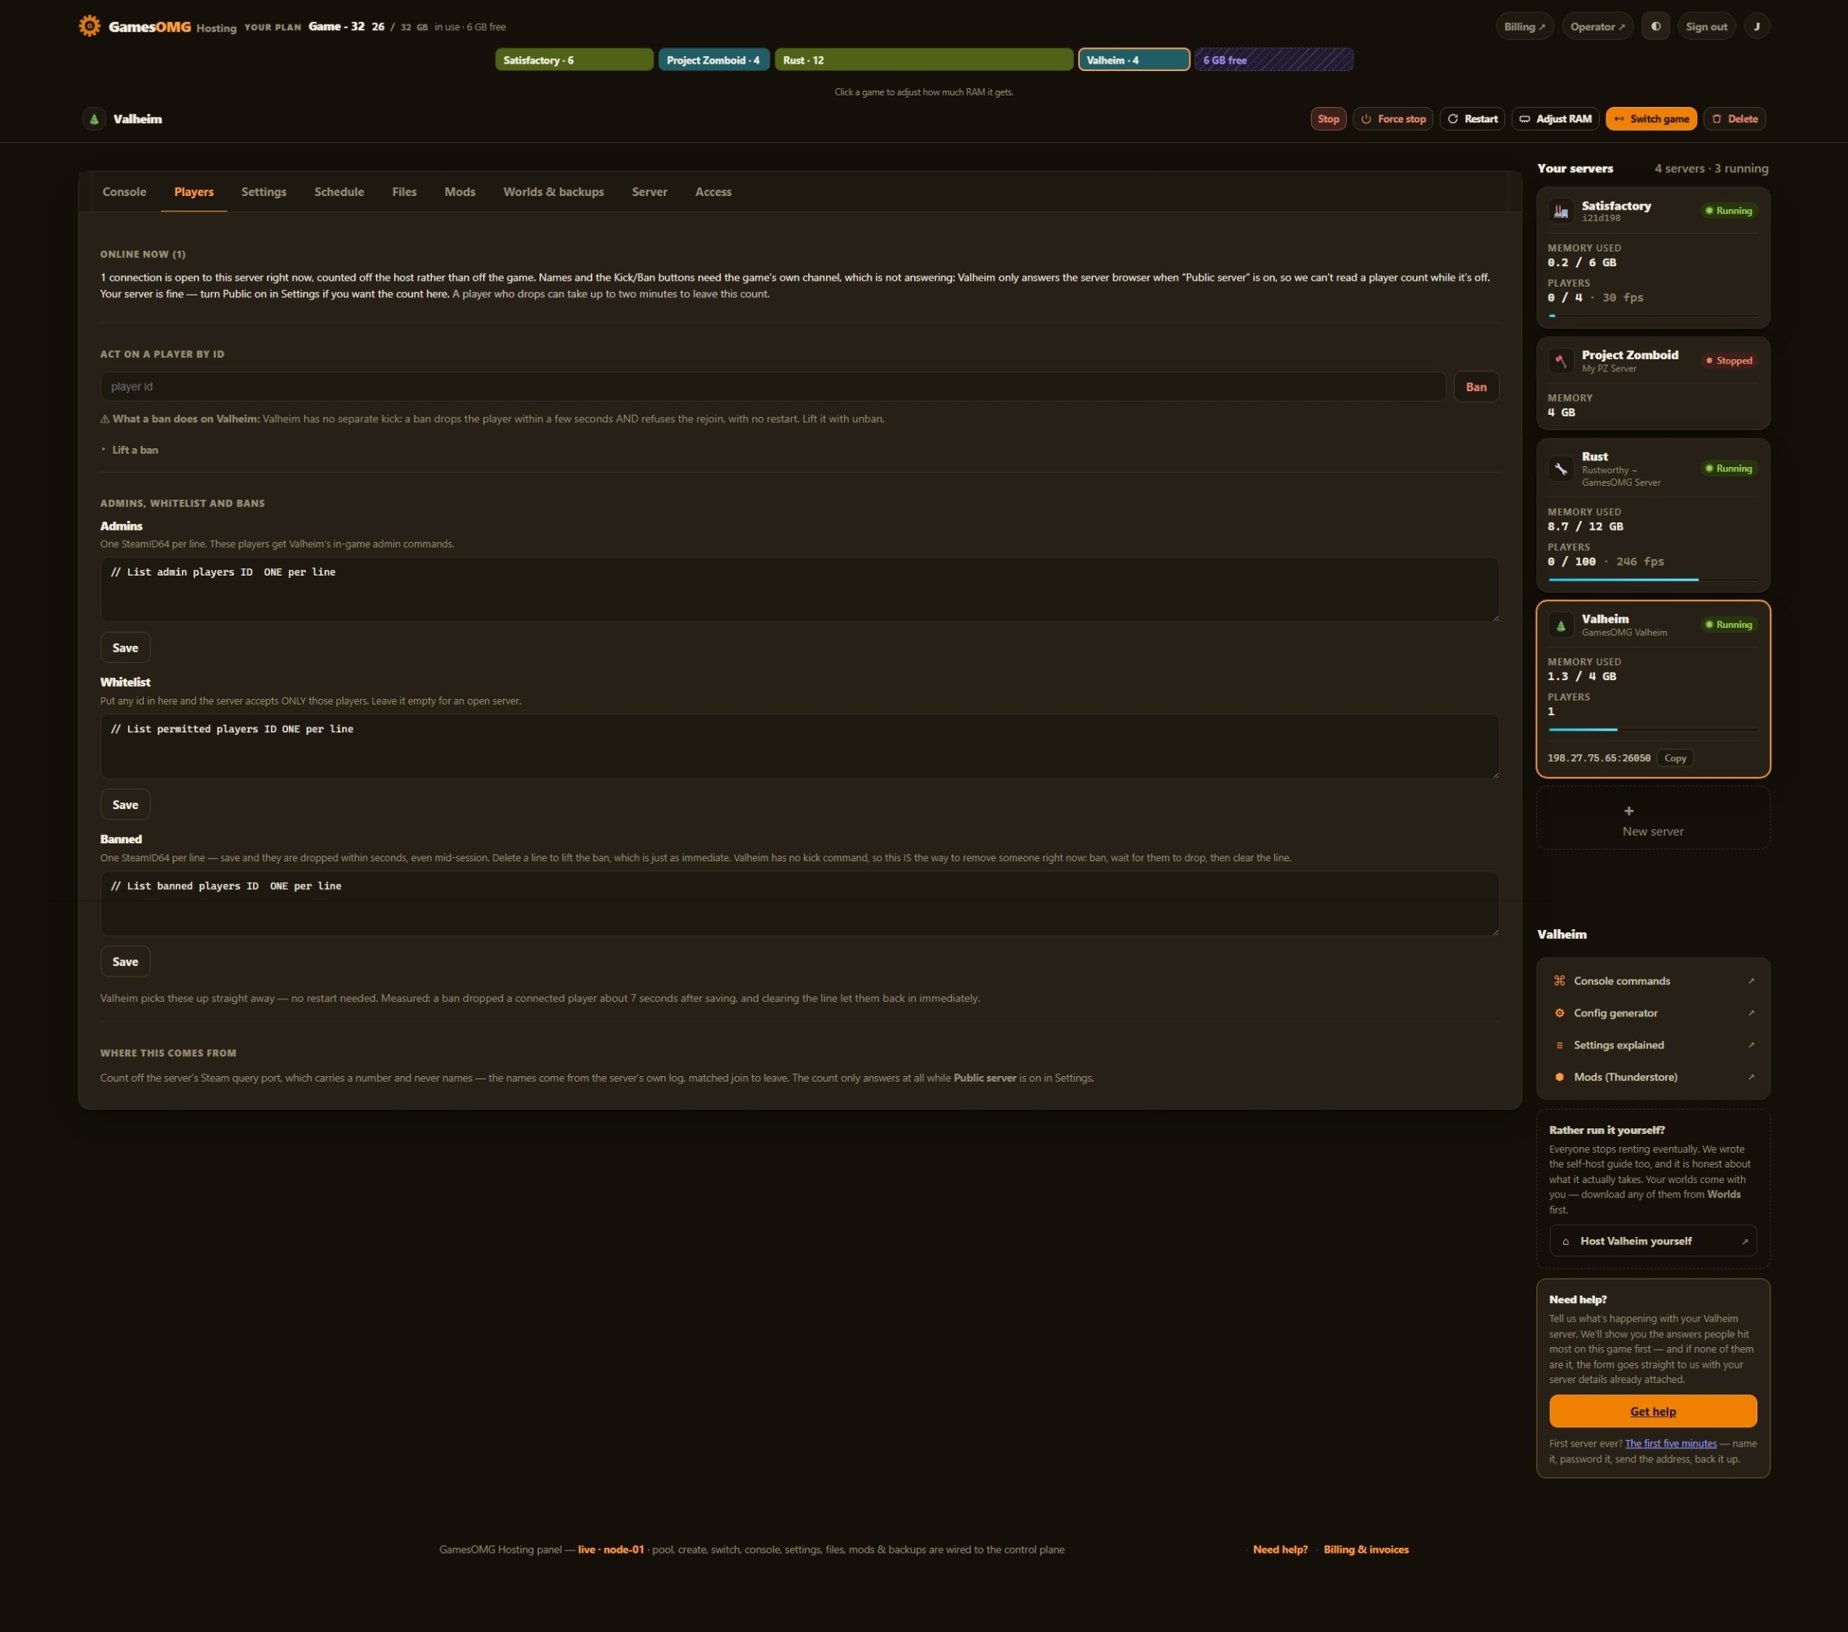
Task: Open the J user avatar
Action: click(1757, 26)
